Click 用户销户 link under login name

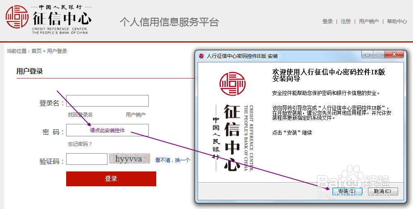click(x=136, y=115)
